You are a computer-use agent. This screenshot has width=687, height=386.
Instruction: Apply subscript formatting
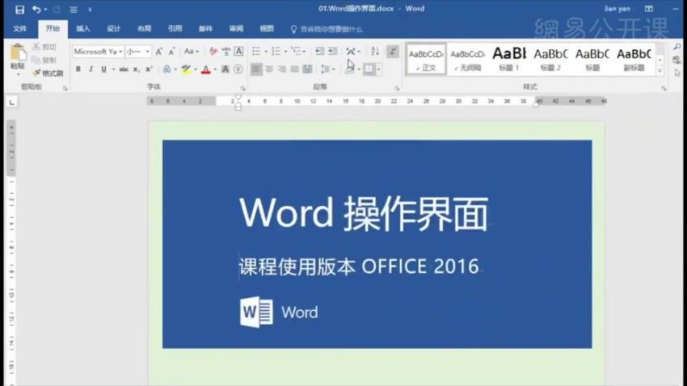pos(137,69)
